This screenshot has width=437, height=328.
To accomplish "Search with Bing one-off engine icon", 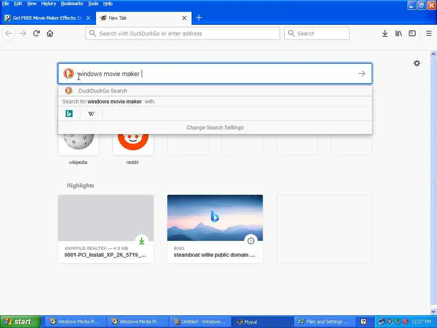I will 69,114.
